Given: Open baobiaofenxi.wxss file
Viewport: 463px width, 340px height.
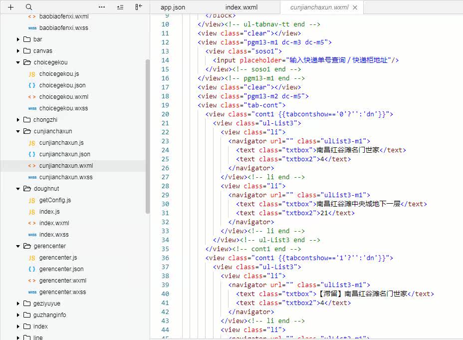Looking at the screenshot, I should 63,28.
